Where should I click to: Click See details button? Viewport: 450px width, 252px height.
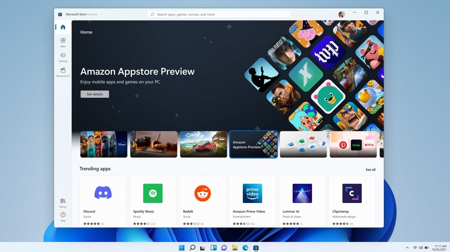(x=95, y=94)
